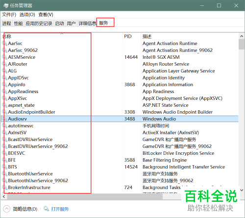The width and height of the screenshot is (245, 218).
Task: Click the gear icon beside AJRouter
Action: pyautogui.click(x=5, y=64)
